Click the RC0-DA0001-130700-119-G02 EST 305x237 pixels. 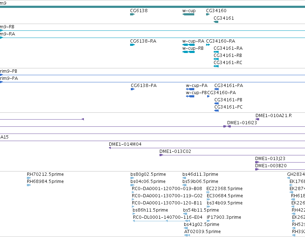(x=133, y=200)
